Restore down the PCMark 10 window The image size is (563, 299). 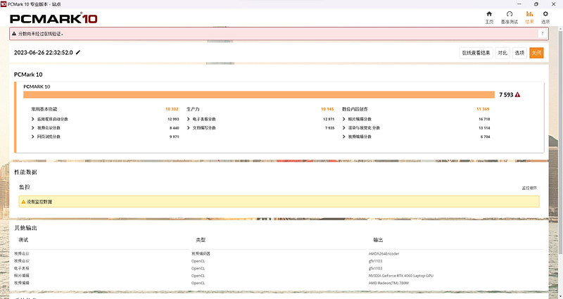(x=536, y=4)
